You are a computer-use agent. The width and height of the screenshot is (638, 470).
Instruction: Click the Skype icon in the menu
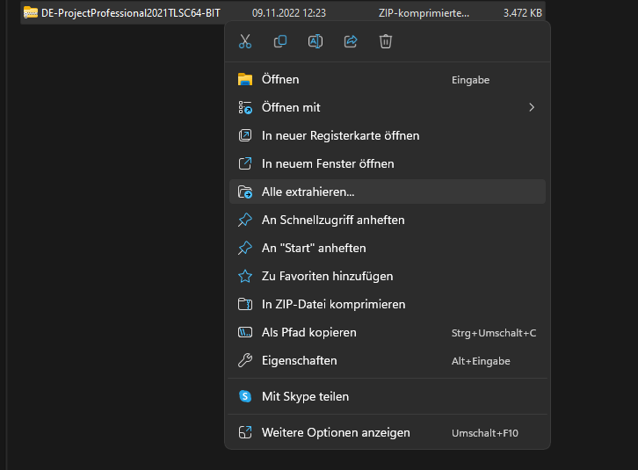[x=245, y=396]
